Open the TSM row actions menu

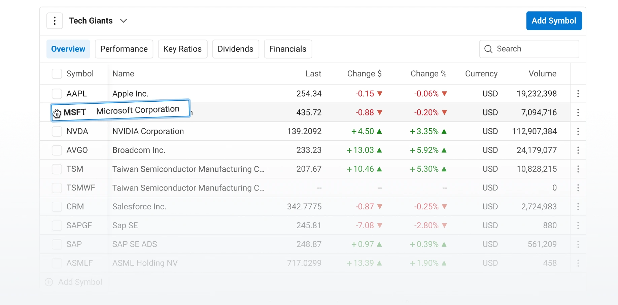click(578, 169)
